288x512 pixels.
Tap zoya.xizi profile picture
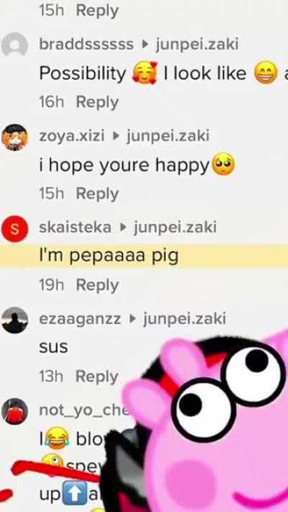click(14, 137)
